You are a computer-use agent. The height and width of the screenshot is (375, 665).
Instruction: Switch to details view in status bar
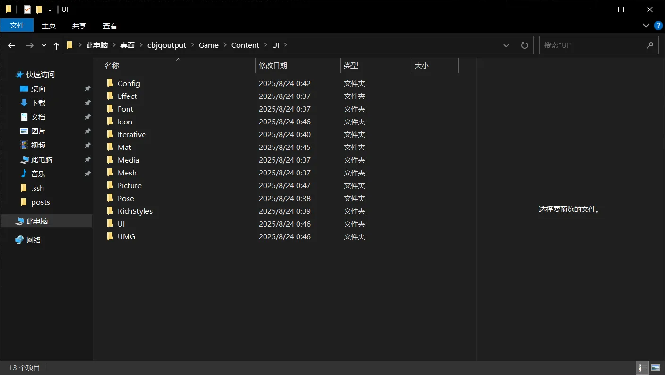(x=642, y=367)
